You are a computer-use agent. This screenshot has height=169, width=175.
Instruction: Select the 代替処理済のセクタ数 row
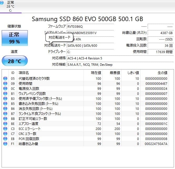point(85,78)
